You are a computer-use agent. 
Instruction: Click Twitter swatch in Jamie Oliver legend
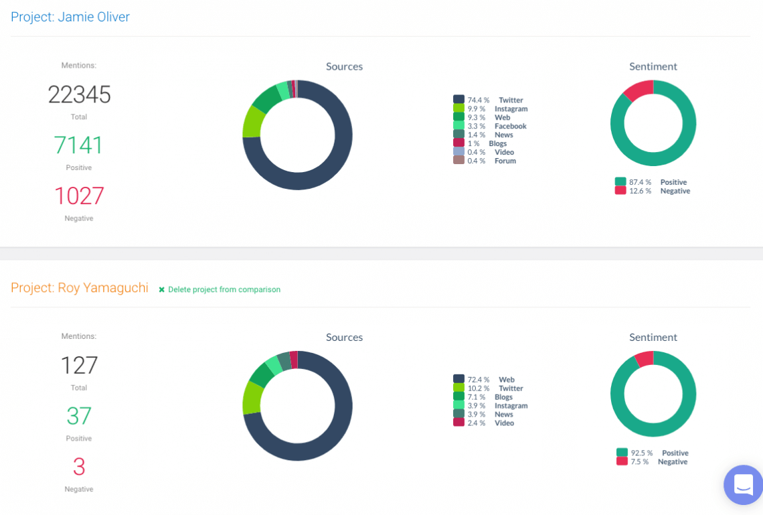458,99
